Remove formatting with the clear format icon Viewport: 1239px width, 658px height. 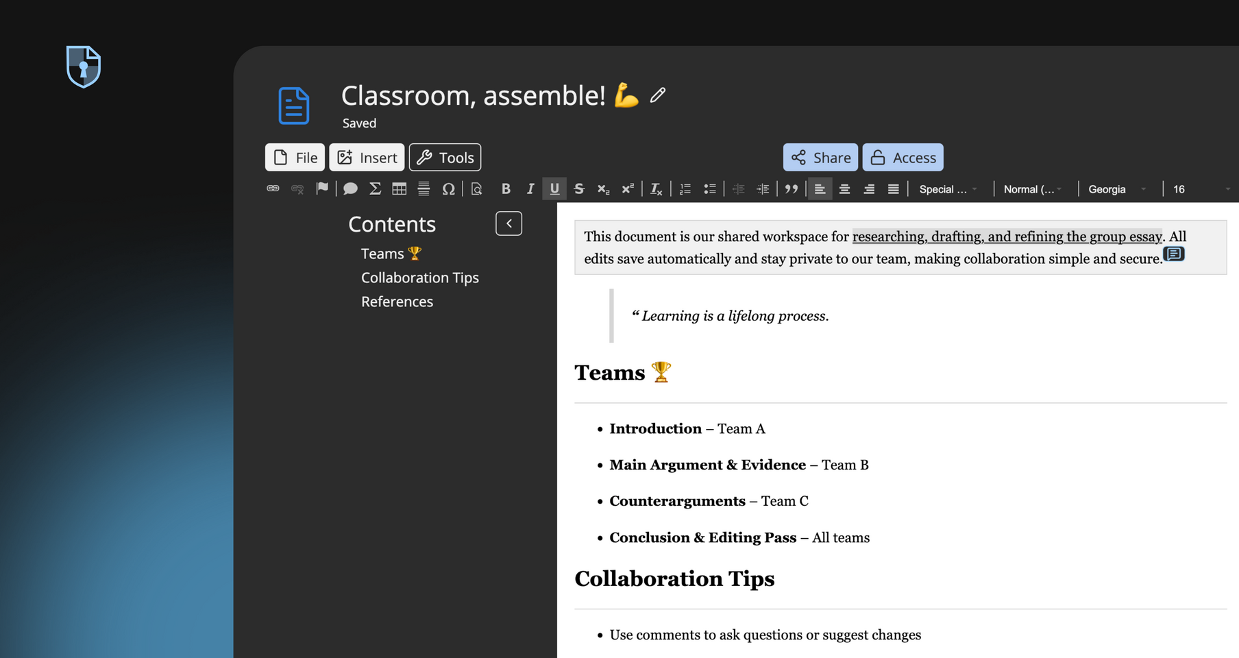point(656,188)
